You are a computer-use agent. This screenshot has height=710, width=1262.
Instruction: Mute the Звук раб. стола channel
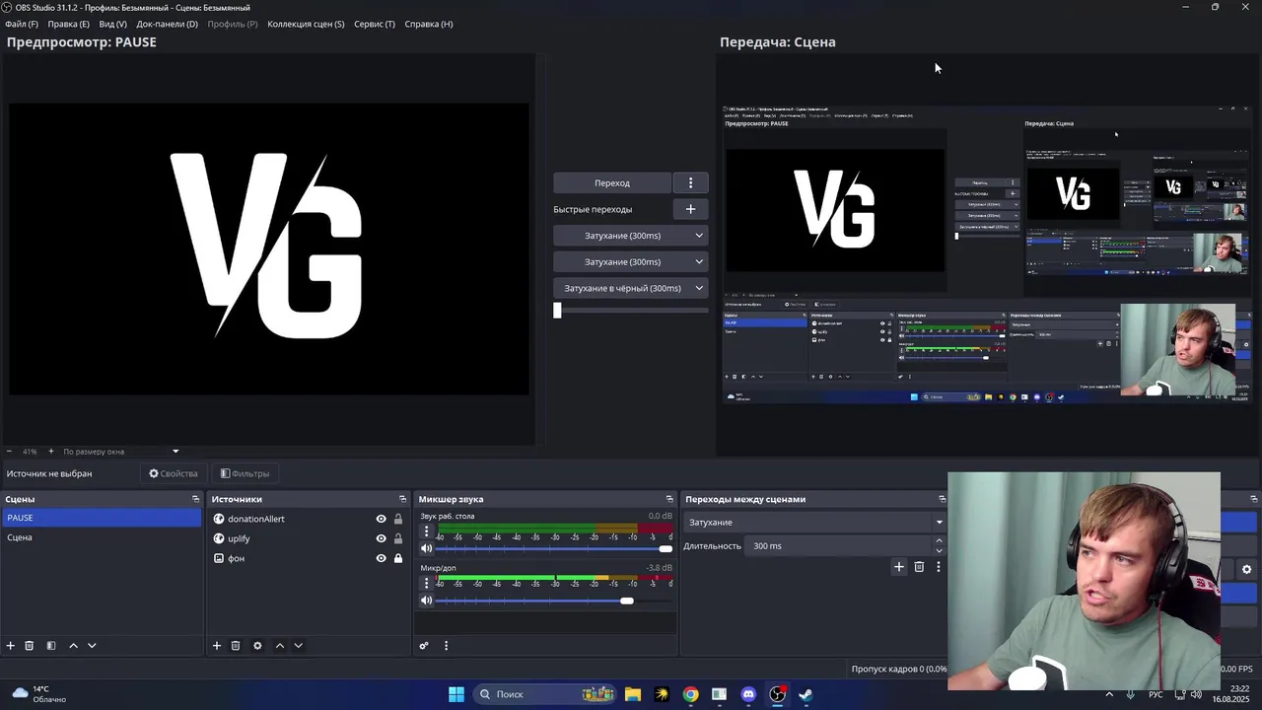tap(427, 549)
